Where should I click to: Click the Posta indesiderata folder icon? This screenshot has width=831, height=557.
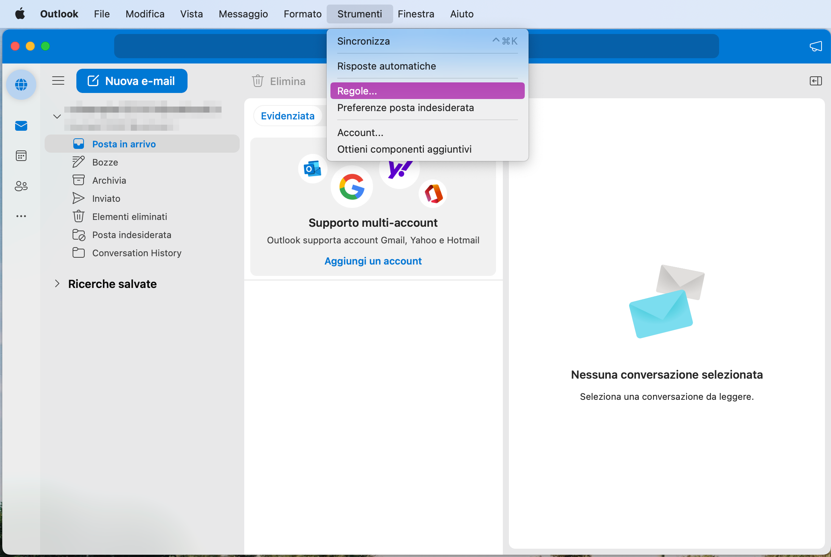pyautogui.click(x=79, y=235)
